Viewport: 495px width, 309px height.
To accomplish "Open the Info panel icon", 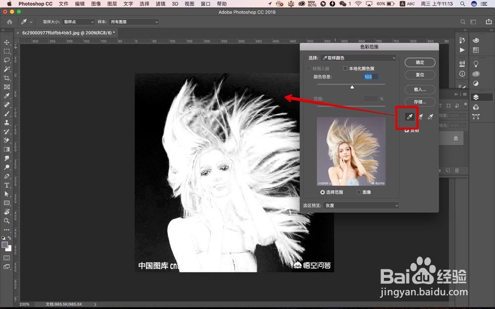I will pyautogui.click(x=462, y=74).
